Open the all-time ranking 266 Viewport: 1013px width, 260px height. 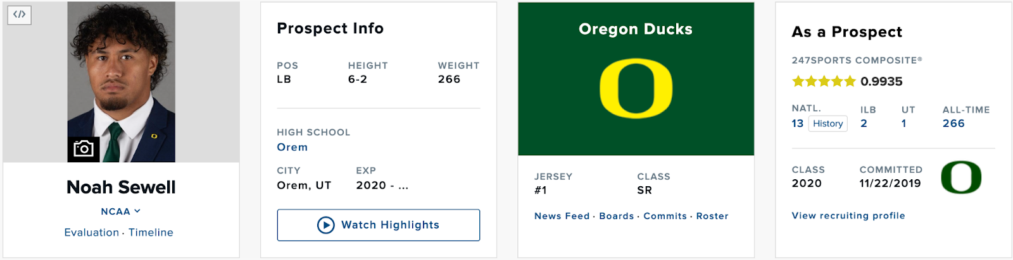[x=953, y=124]
